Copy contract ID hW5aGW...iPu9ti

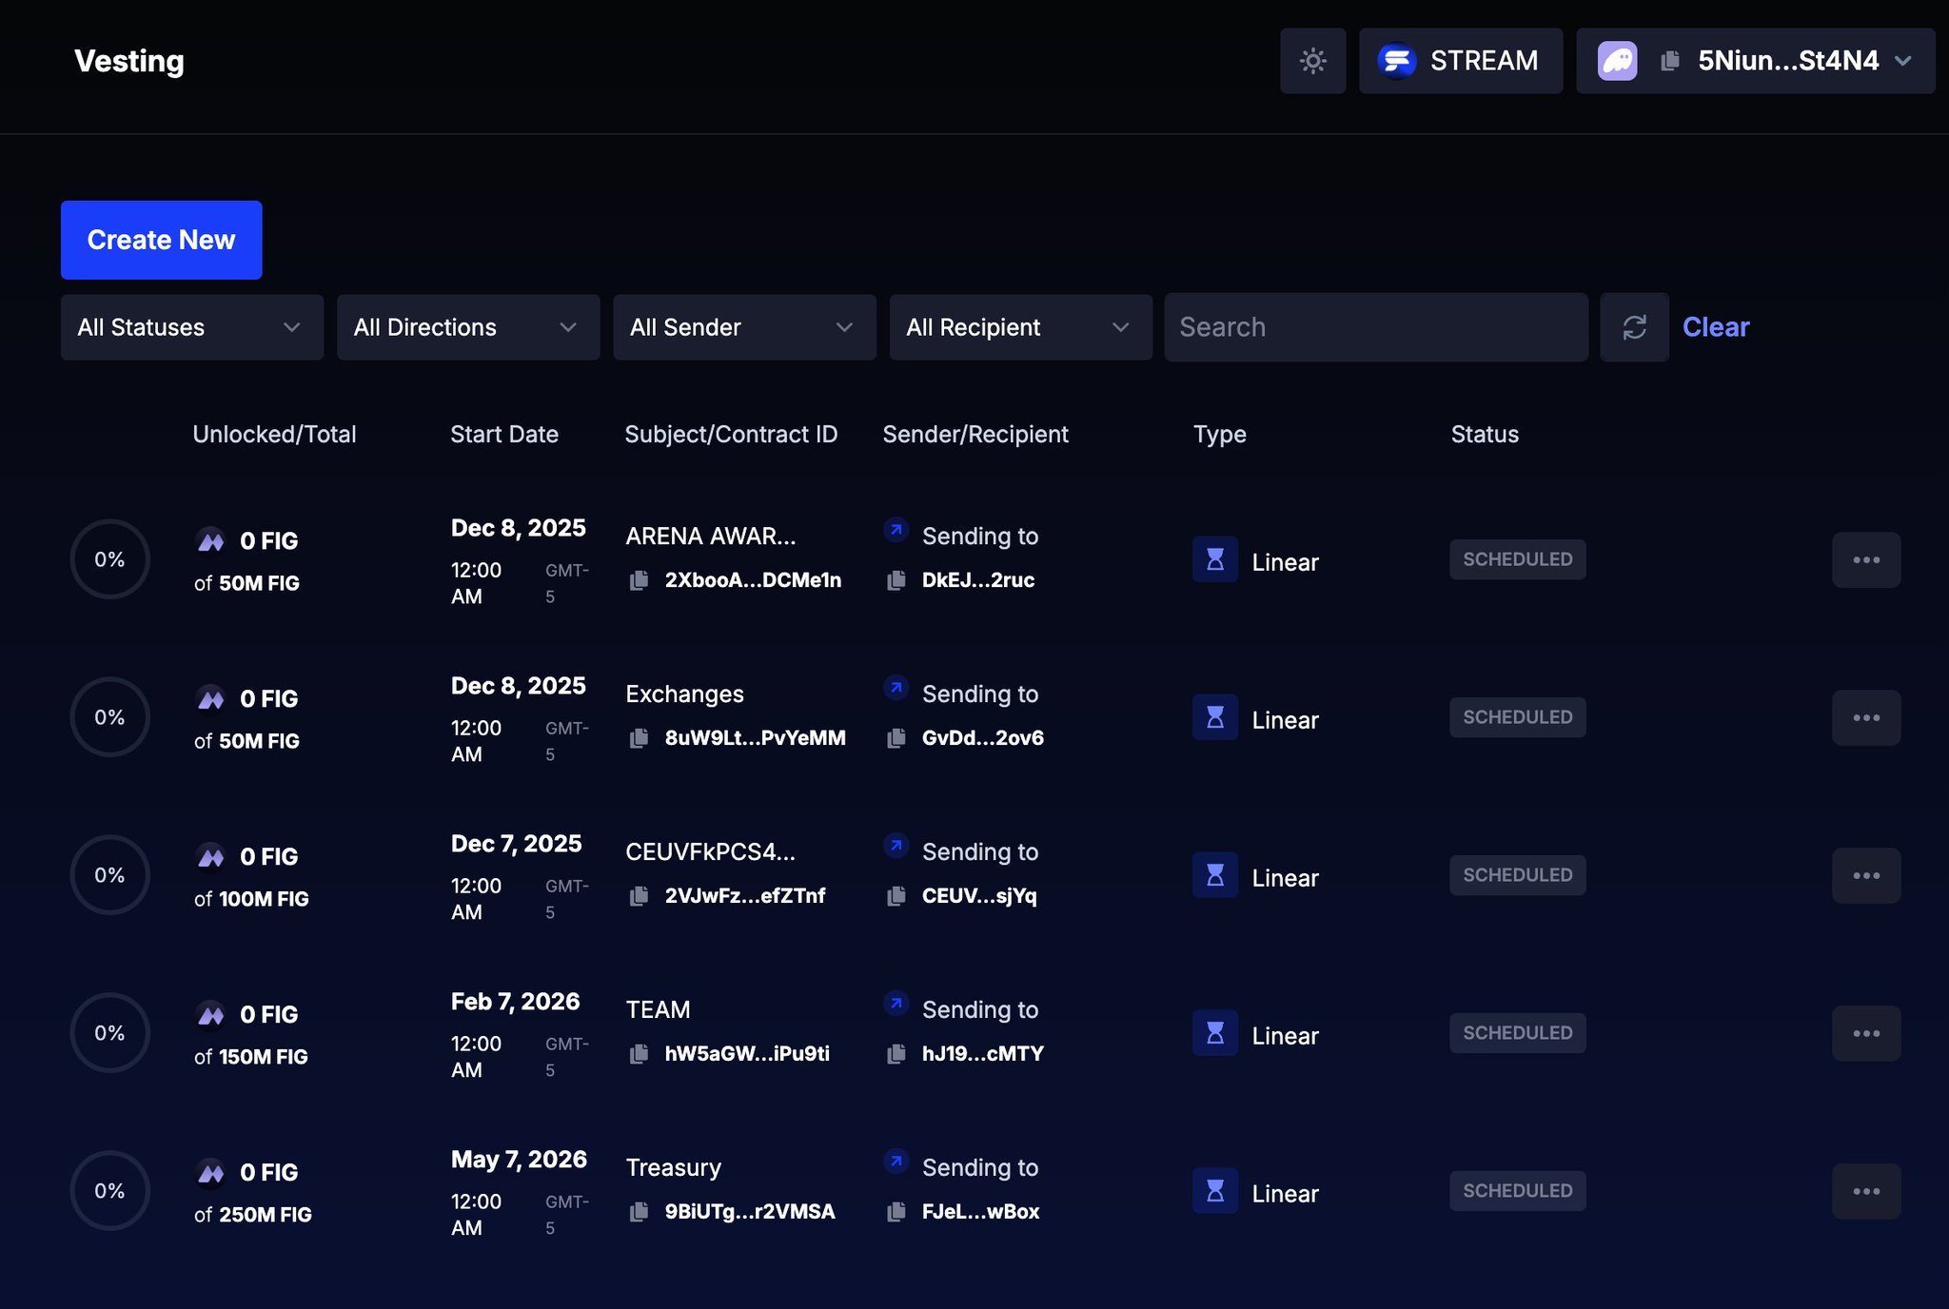640,1054
